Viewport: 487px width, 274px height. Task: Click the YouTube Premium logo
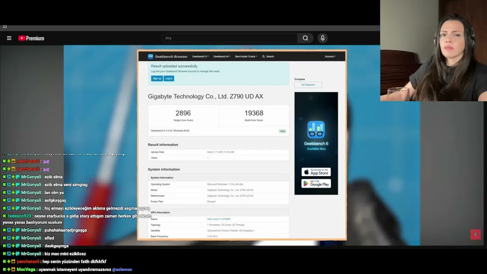pyautogui.click(x=31, y=38)
